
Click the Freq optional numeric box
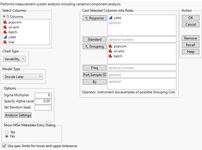(142, 68)
